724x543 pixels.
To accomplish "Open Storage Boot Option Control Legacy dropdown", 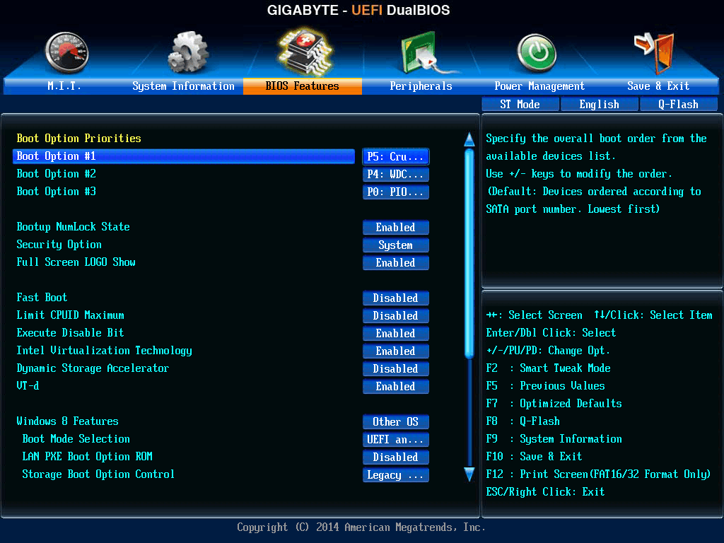I will (396, 474).
